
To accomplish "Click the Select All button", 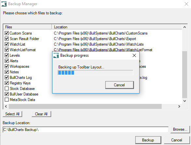I will tap(12, 114).
